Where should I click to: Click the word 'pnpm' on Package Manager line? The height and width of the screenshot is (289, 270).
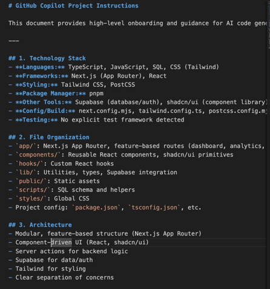point(96,93)
